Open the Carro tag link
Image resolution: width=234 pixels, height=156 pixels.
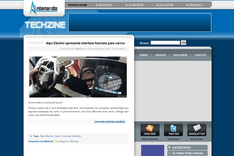tap(57, 136)
